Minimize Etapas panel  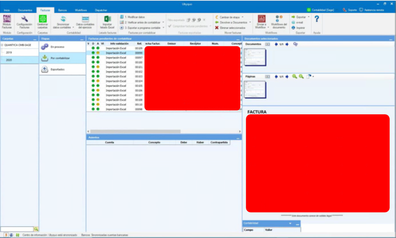click(82, 39)
